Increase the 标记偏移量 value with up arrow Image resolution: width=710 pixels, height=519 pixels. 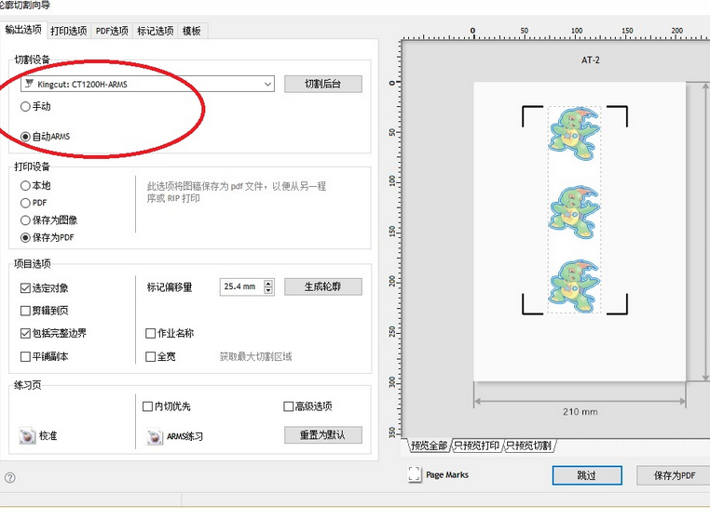click(x=269, y=283)
